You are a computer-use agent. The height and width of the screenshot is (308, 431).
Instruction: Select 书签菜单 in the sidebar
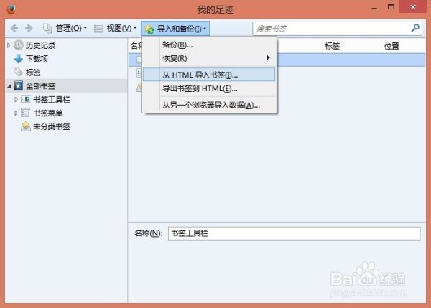48,113
